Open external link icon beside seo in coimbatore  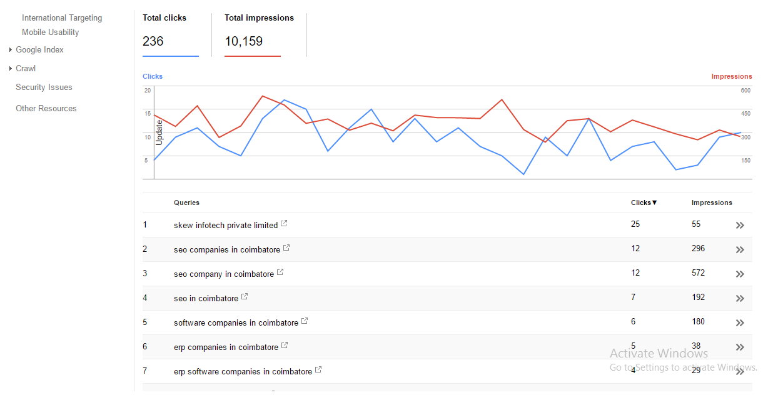[x=245, y=297]
